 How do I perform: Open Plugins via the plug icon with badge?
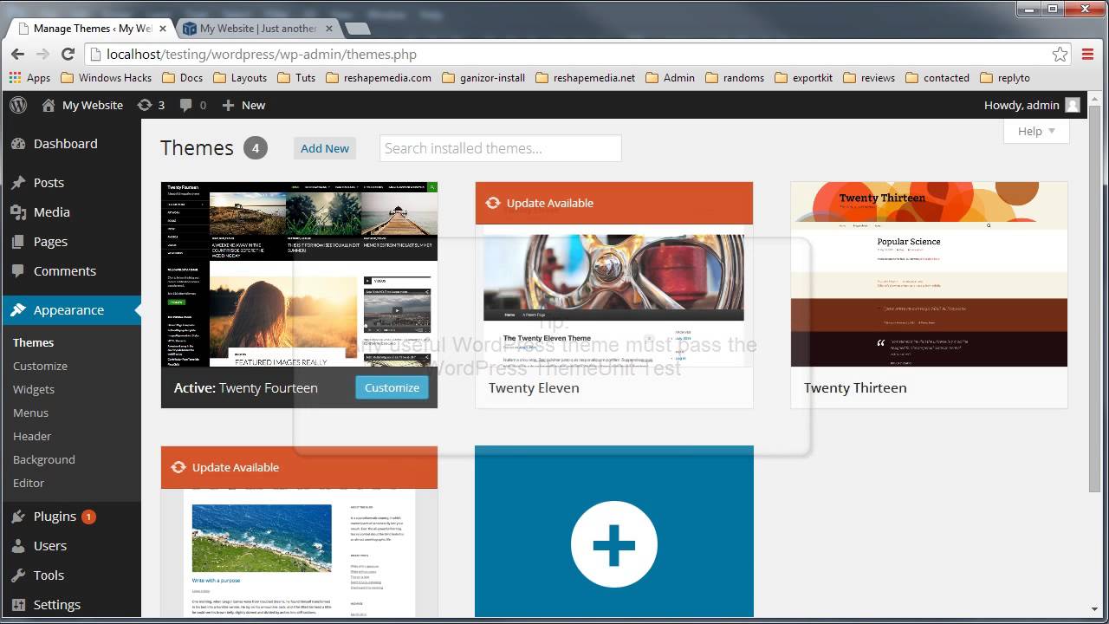19,516
